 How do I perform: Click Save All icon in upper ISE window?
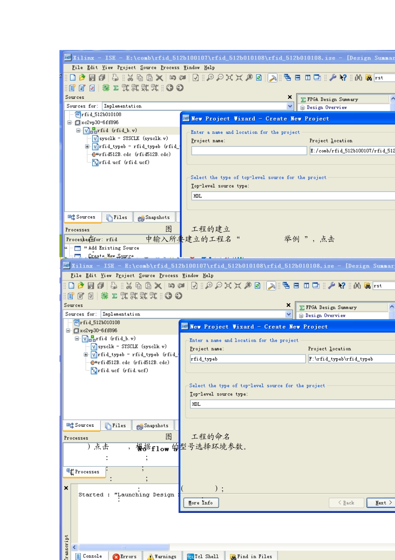point(102,77)
